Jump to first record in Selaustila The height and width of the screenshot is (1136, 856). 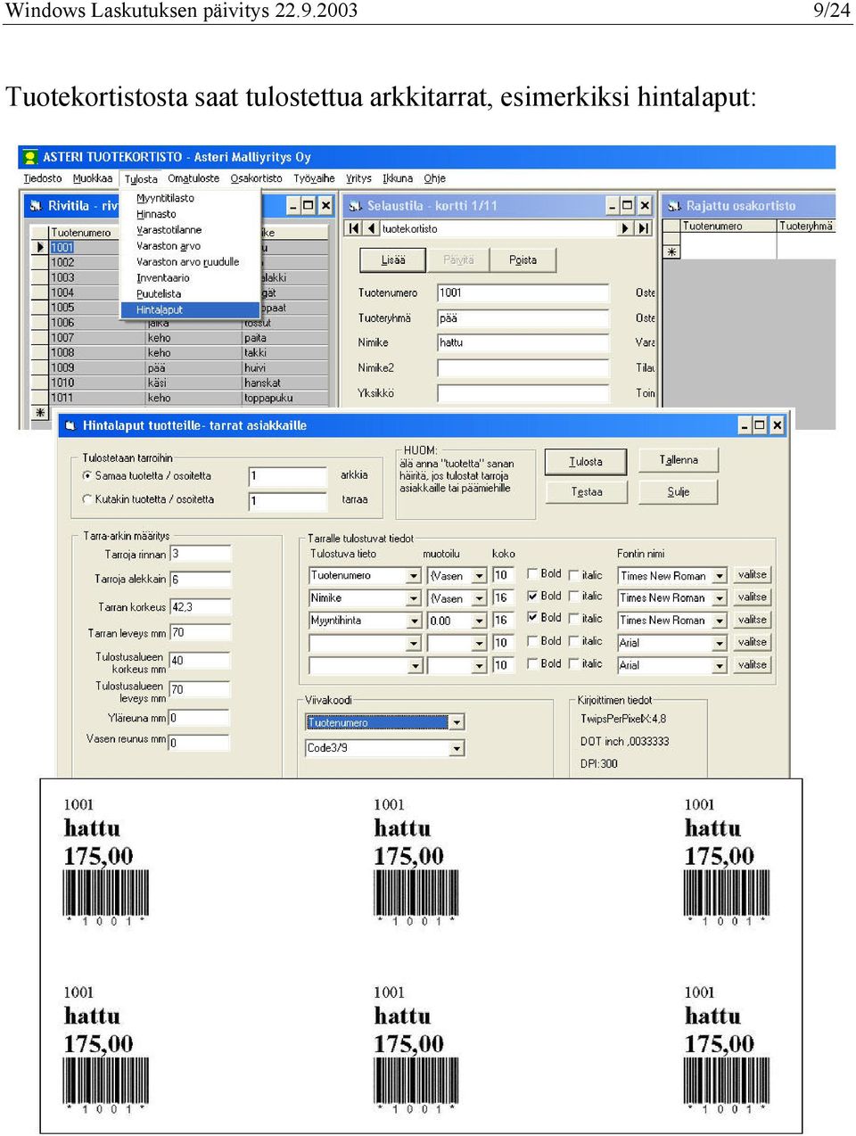click(x=354, y=228)
